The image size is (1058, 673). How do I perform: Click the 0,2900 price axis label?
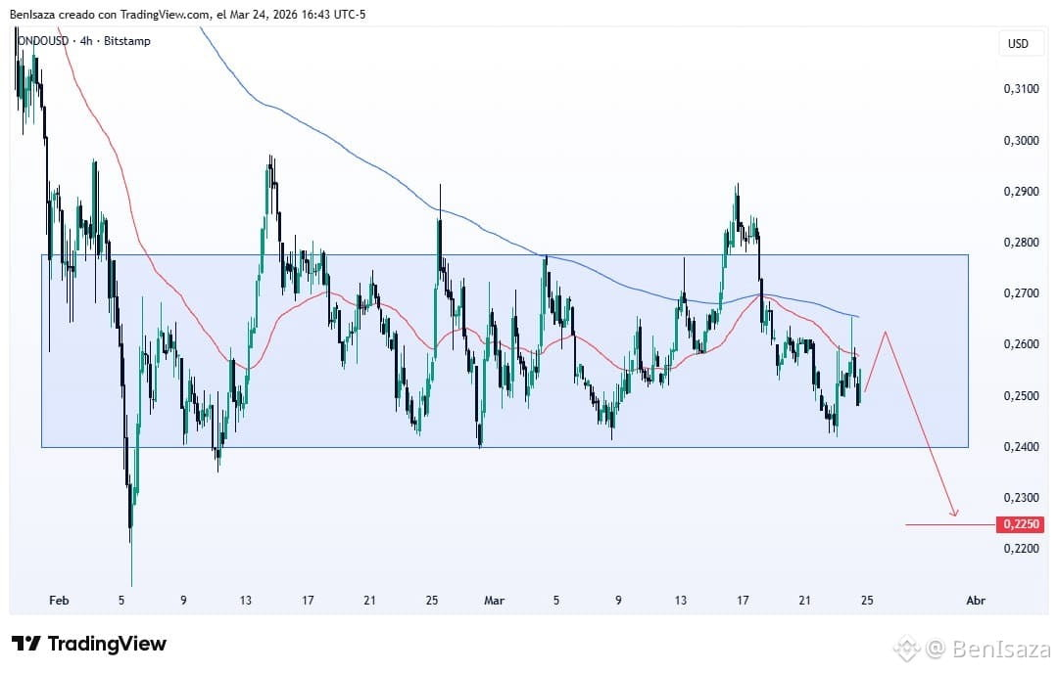1022,192
